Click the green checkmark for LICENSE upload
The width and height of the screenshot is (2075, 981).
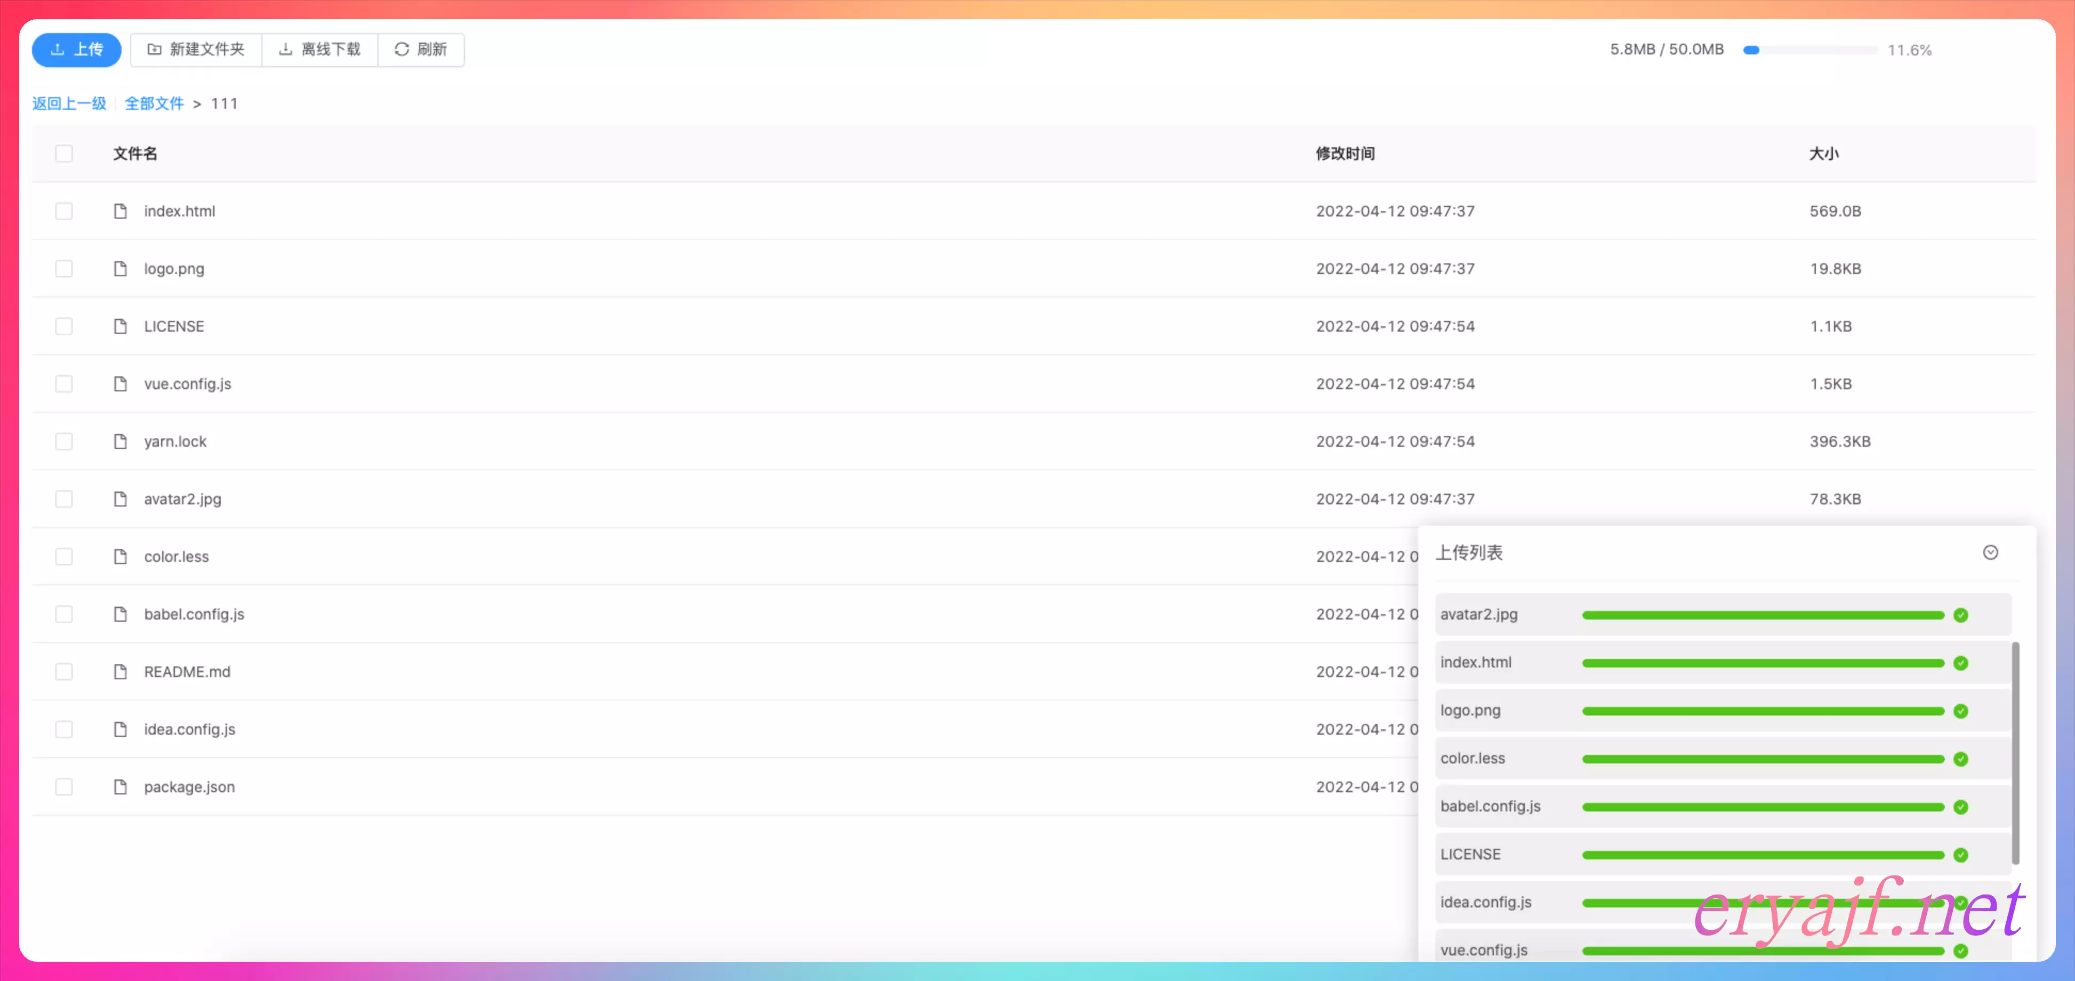click(1960, 855)
